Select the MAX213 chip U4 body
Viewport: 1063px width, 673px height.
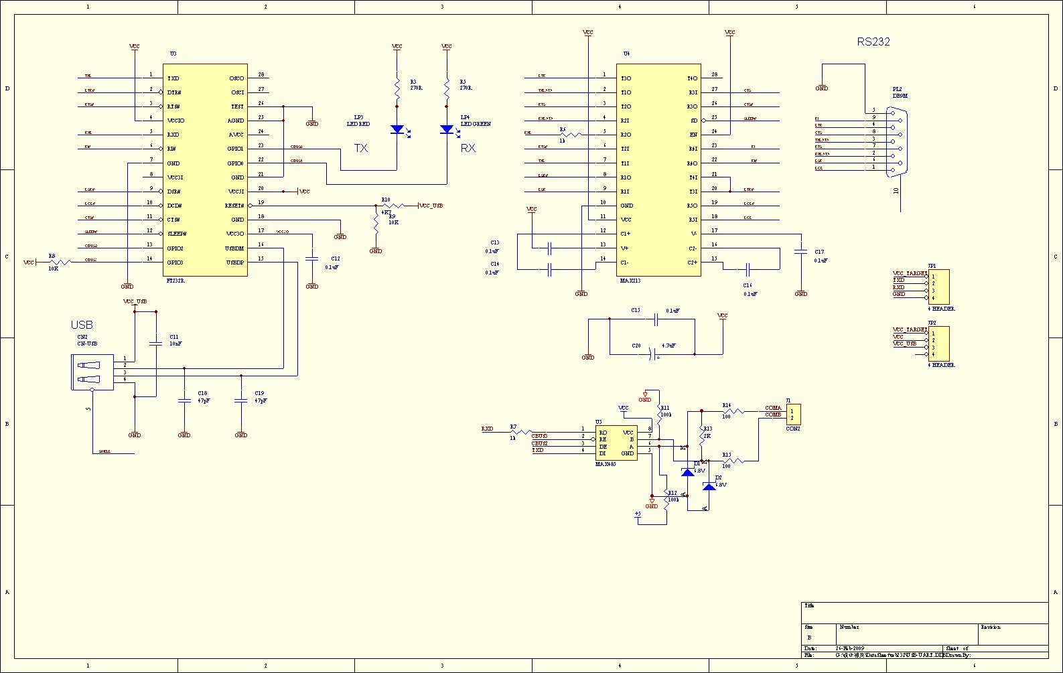[x=659, y=170]
